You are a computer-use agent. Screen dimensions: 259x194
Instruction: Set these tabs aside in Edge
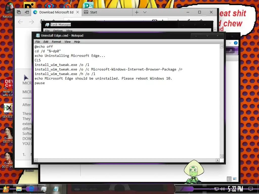[x=27, y=12]
